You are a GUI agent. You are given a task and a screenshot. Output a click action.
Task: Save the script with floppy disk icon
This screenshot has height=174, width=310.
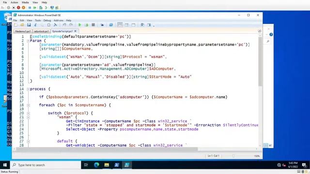pos(29,25)
